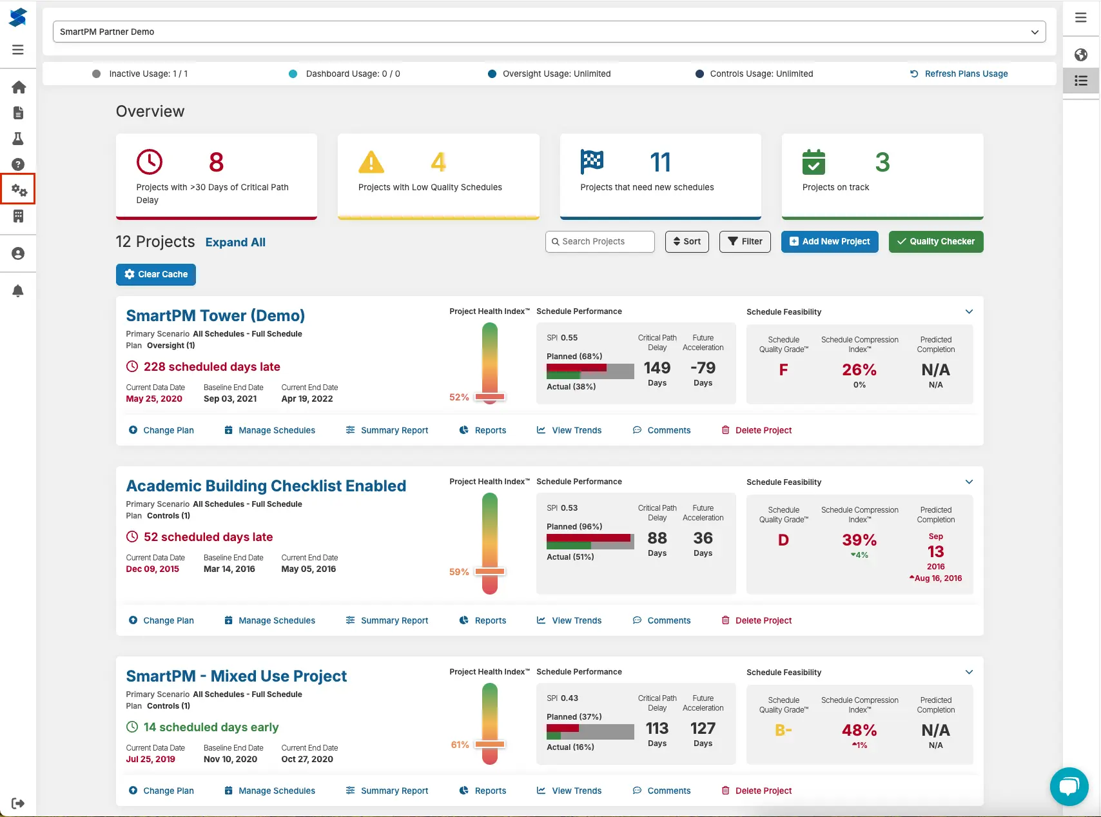Change Plan for Mixed Use Project
This screenshot has height=817, width=1101.
coord(161,791)
